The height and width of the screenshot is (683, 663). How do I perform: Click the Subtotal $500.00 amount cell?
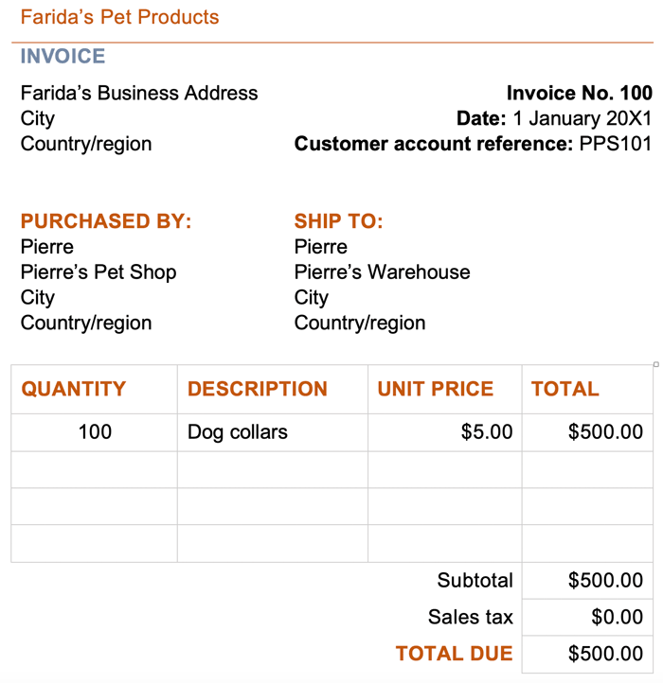[x=605, y=581]
